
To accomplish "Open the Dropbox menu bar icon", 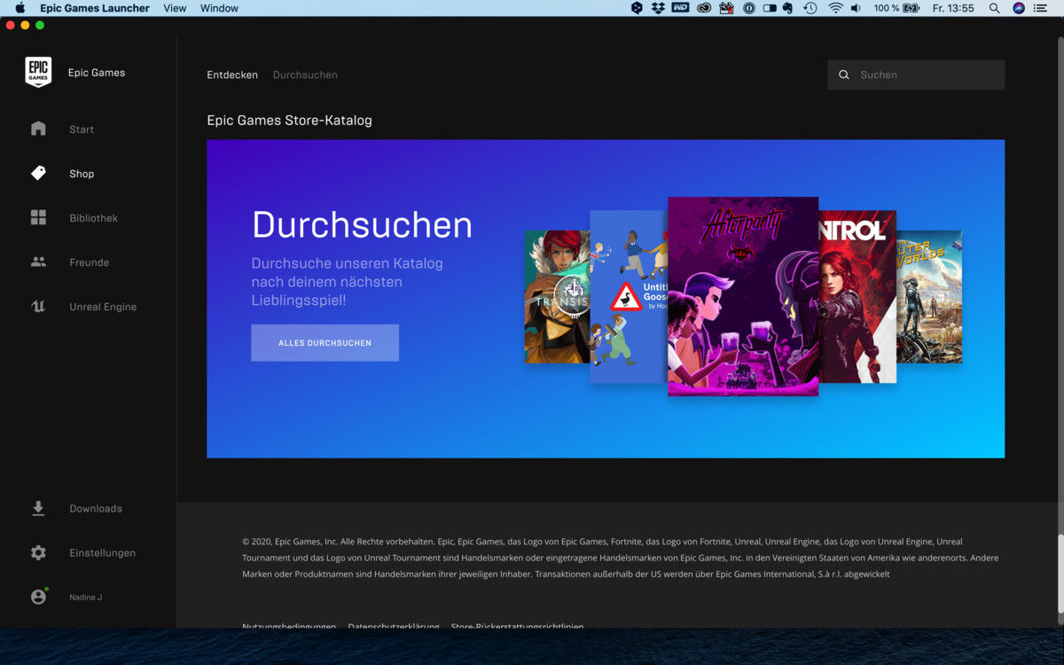I will (658, 8).
